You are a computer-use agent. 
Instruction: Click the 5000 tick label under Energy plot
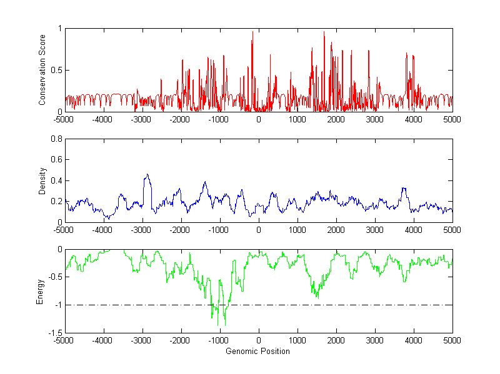(x=451, y=341)
